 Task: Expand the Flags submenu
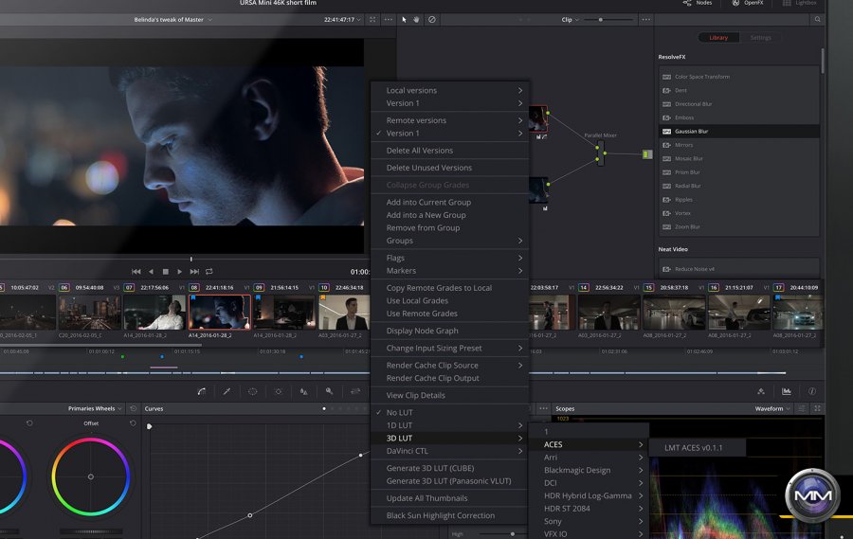pos(449,258)
